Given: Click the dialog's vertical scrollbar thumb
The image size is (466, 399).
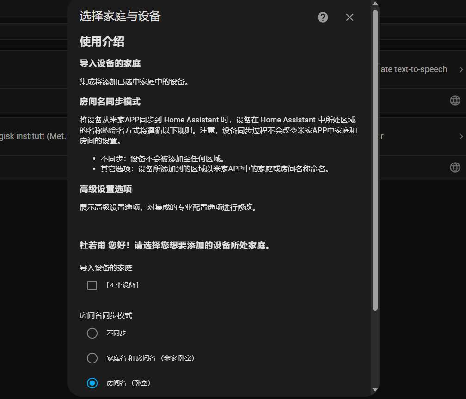Looking at the screenshot, I should click(375, 157).
